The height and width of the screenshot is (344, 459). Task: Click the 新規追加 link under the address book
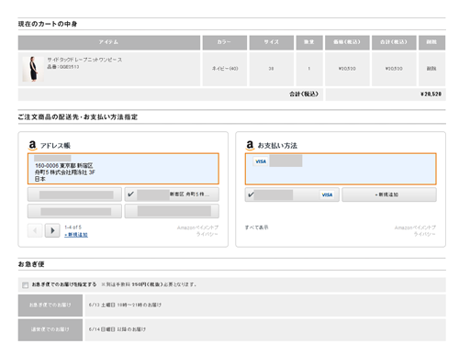[76, 235]
